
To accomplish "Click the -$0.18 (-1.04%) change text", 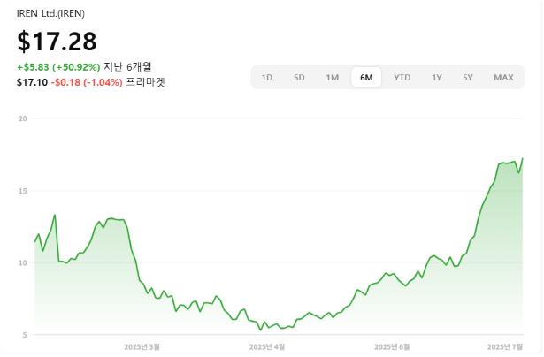I will pos(87,82).
